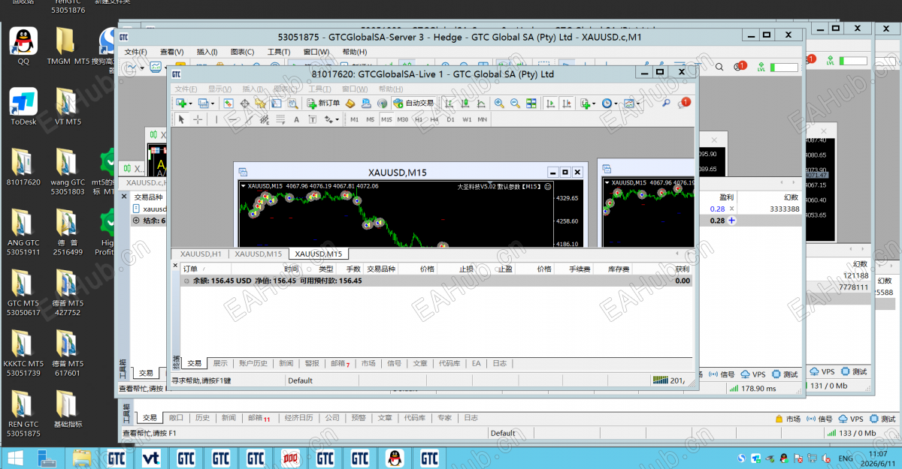Select the trendline drawing tool

(250, 119)
